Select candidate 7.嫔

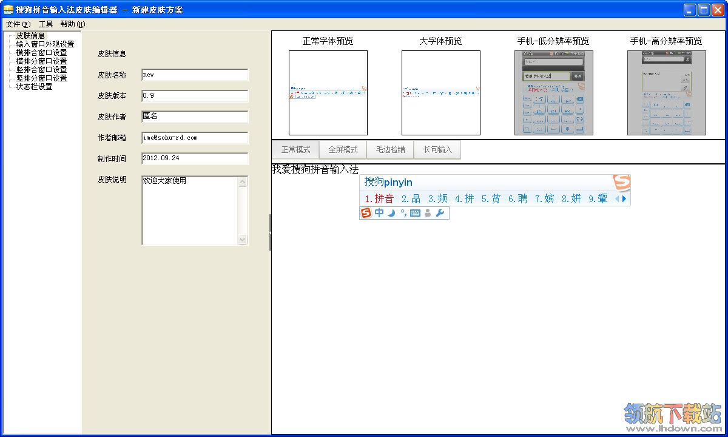544,198
